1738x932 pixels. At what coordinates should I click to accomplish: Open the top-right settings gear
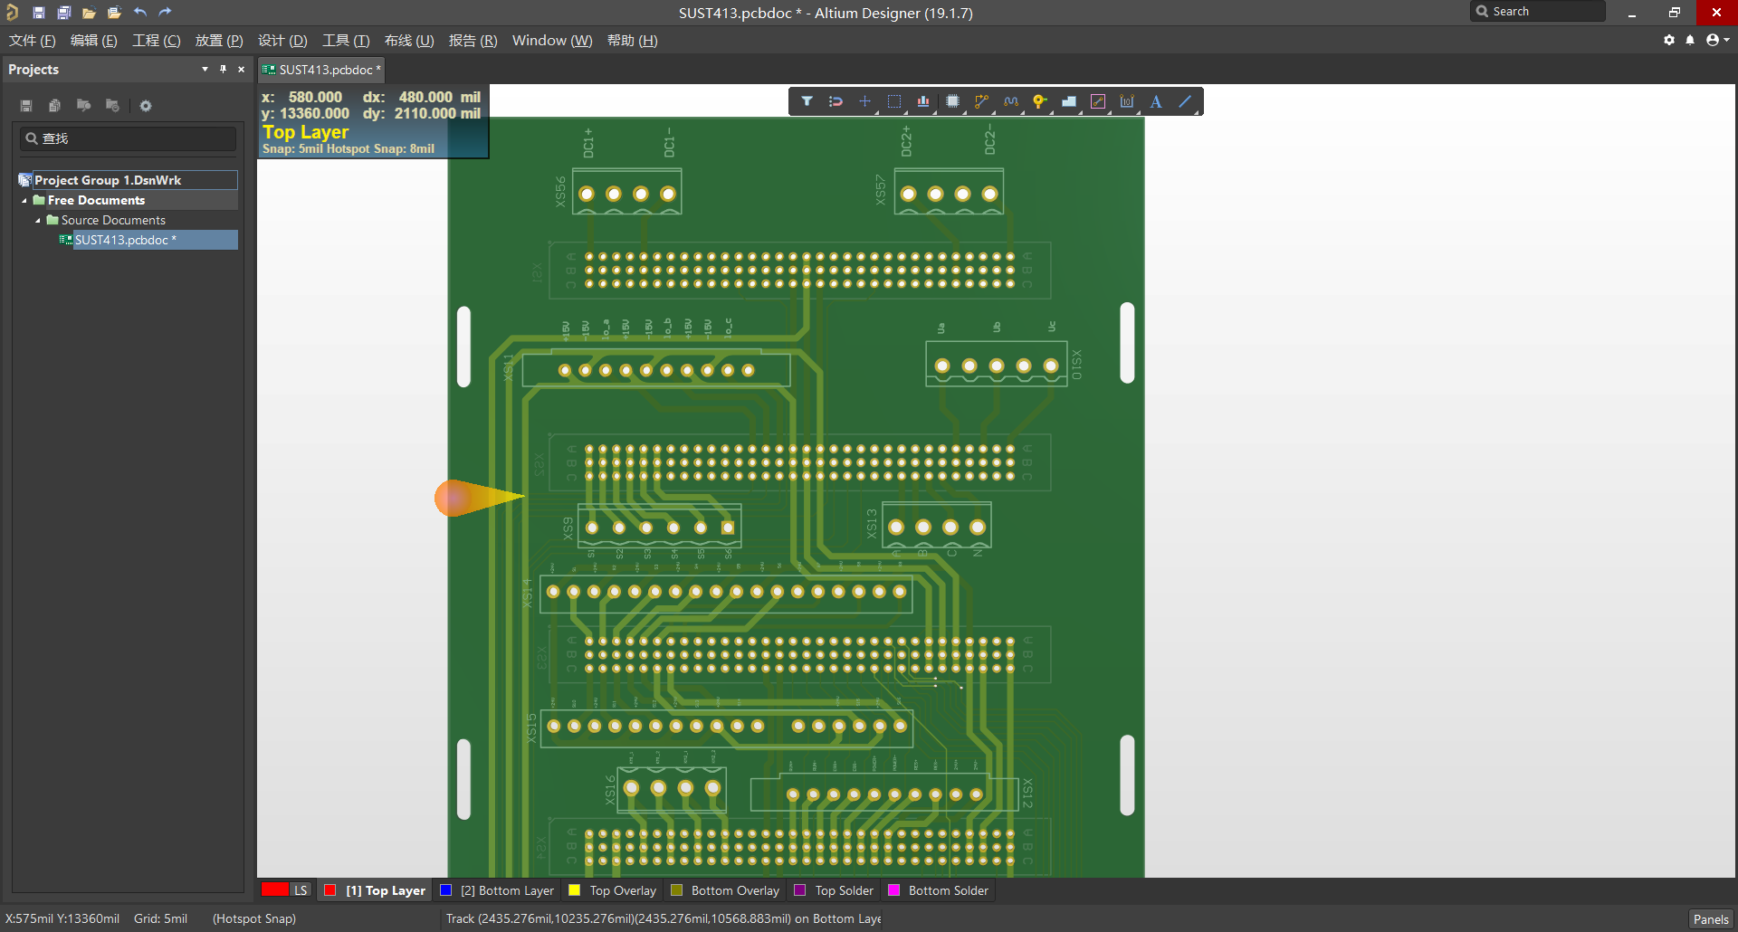1669,40
